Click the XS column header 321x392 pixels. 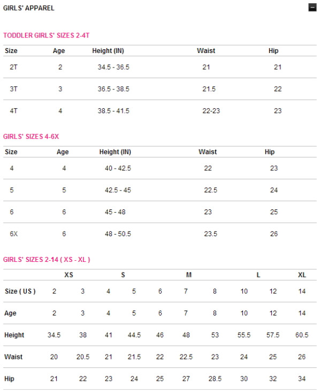(x=69, y=275)
